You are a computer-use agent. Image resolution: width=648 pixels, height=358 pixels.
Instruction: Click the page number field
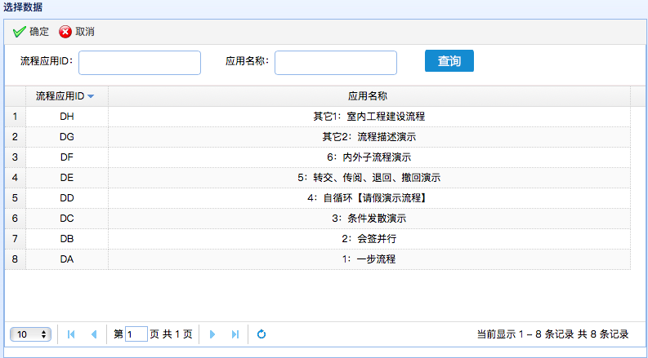tap(136, 334)
